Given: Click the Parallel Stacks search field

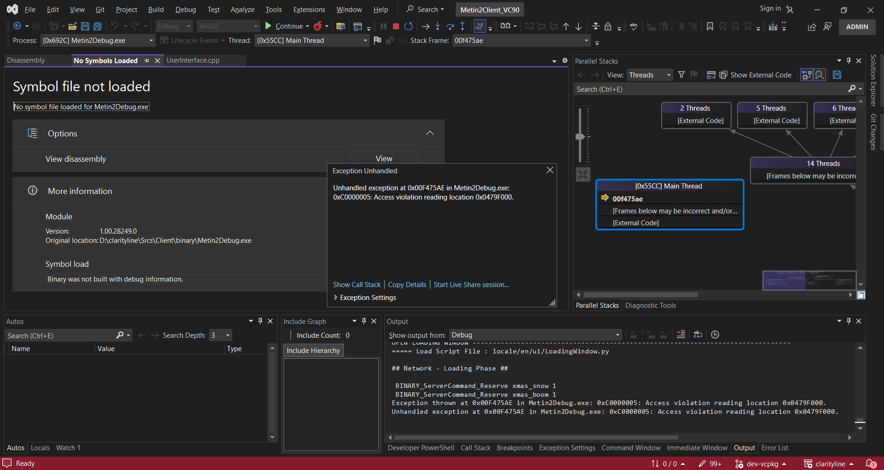Looking at the screenshot, I should click(710, 89).
